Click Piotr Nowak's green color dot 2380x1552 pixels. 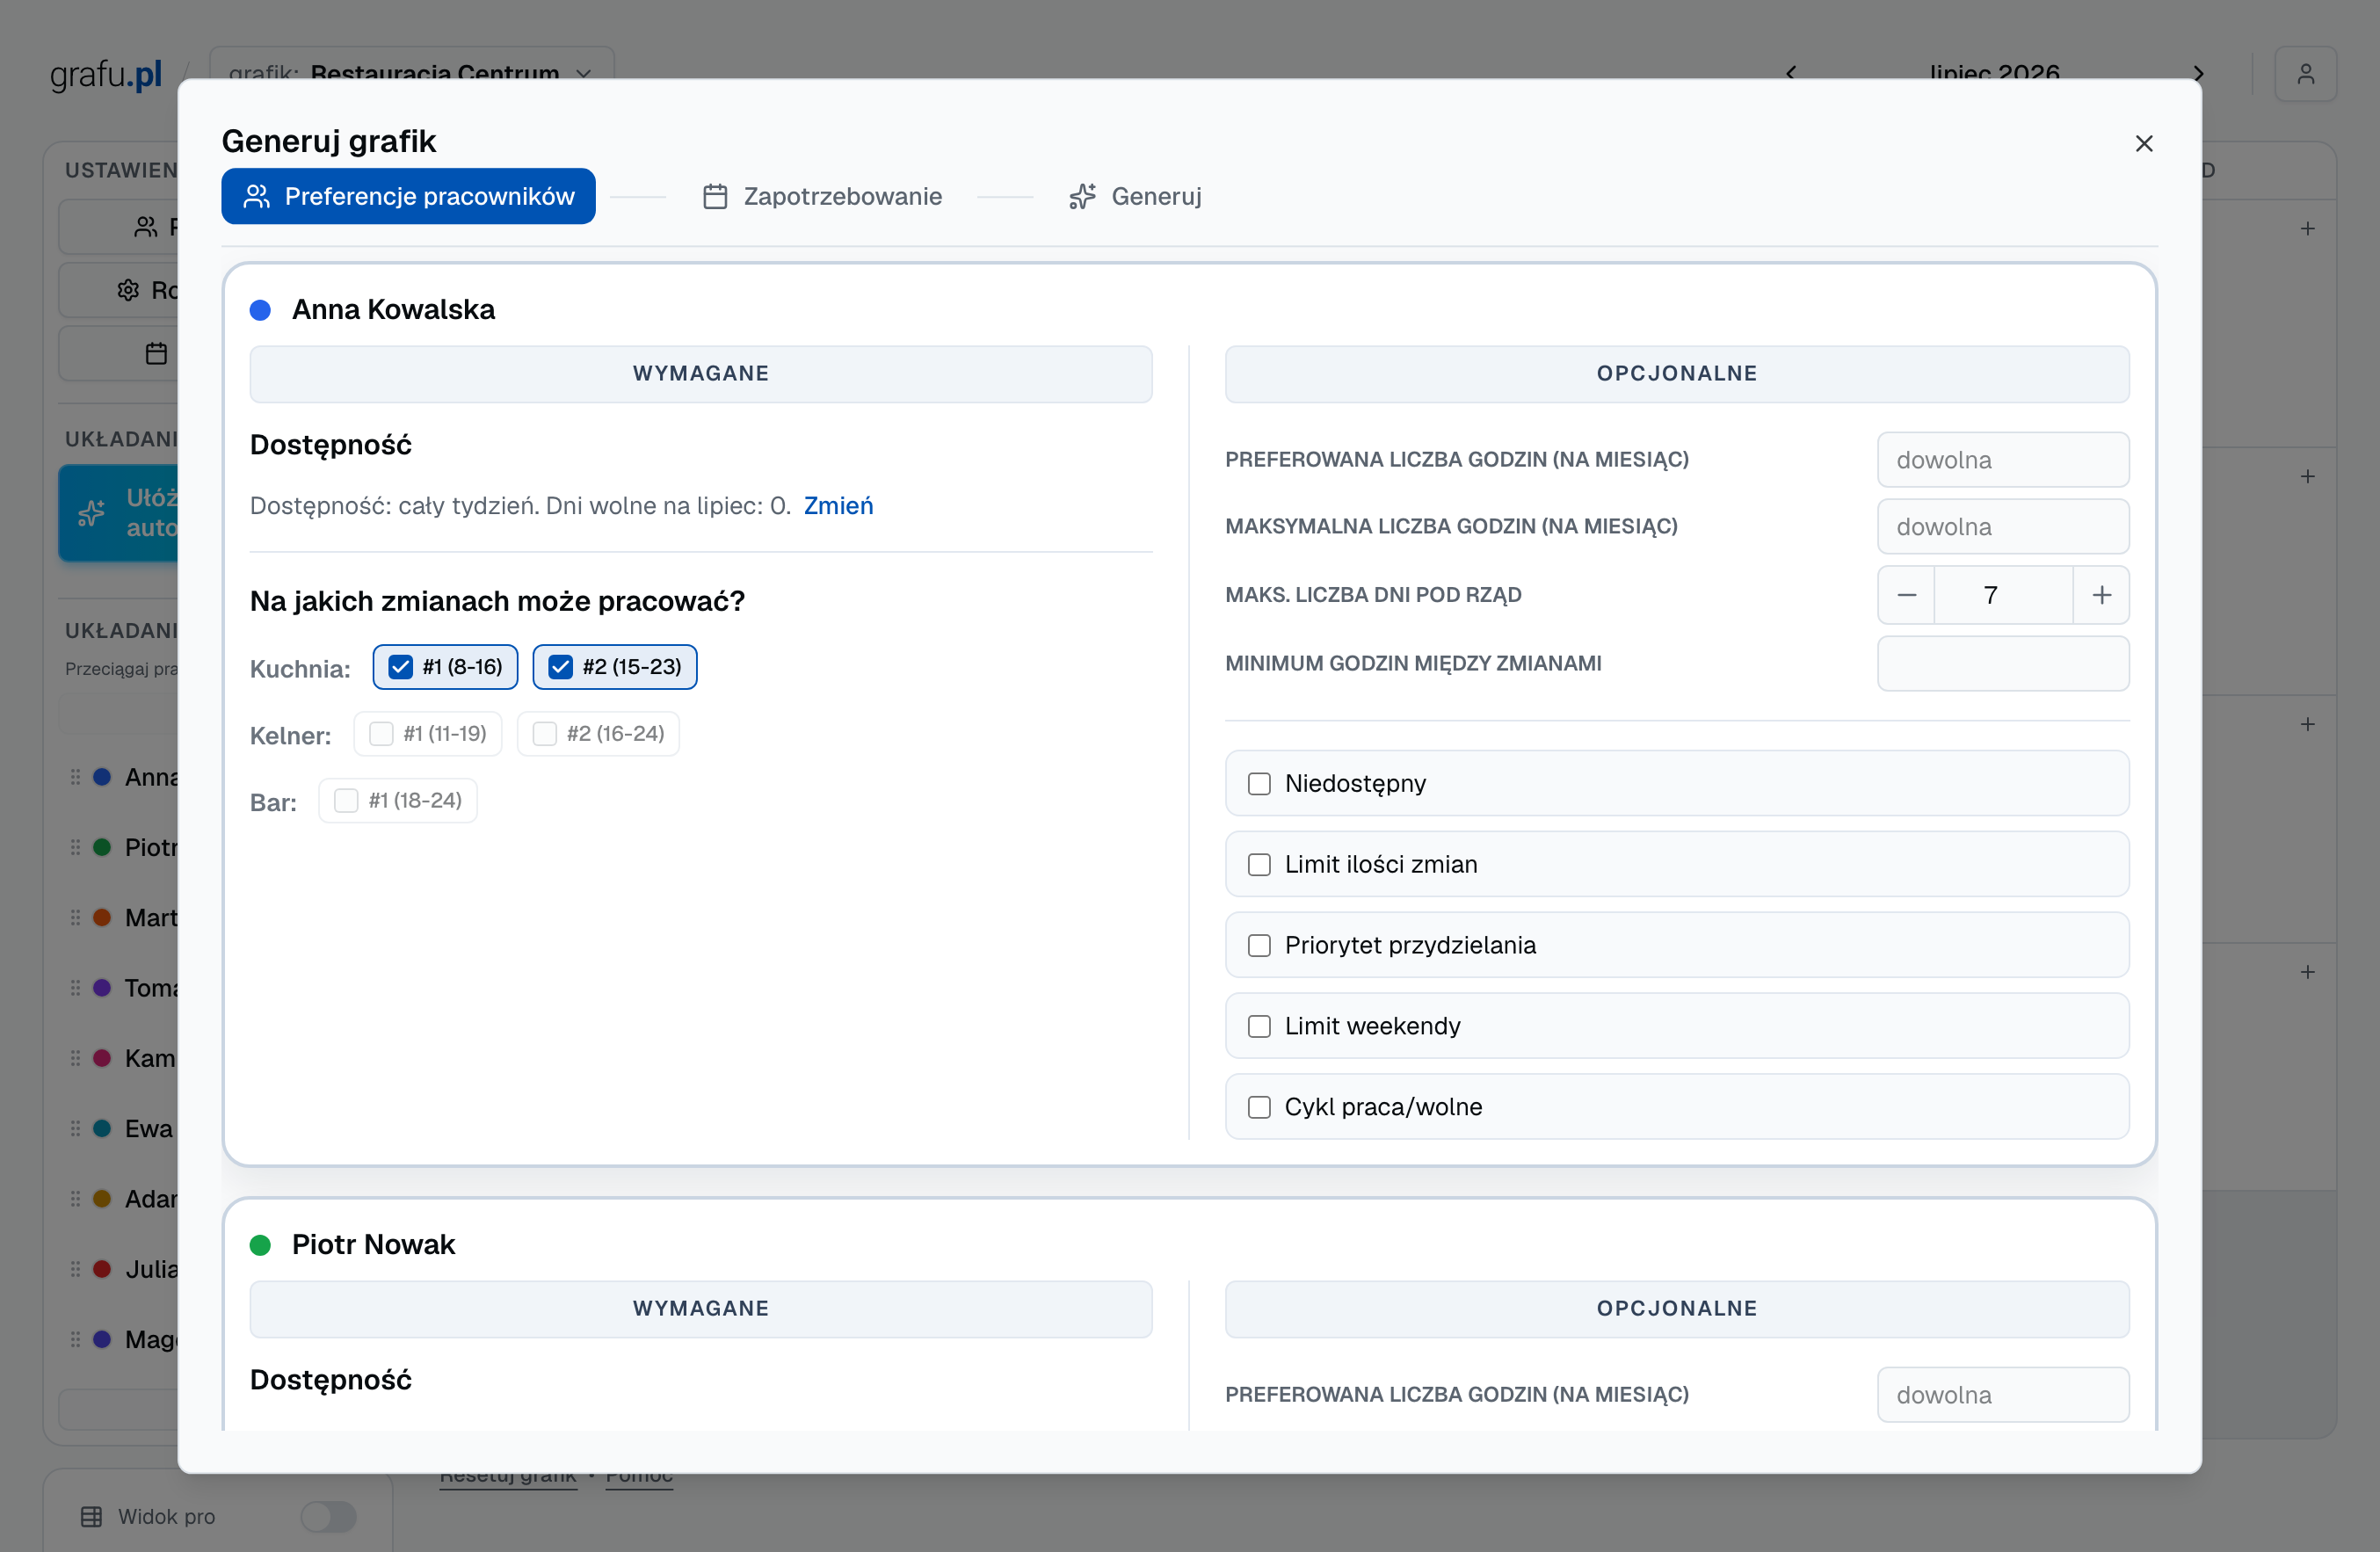260,1245
